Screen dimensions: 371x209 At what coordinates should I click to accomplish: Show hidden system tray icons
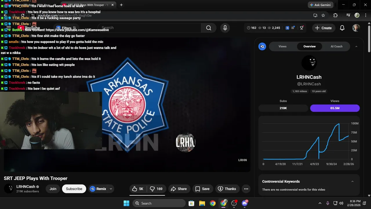(x=320, y=203)
